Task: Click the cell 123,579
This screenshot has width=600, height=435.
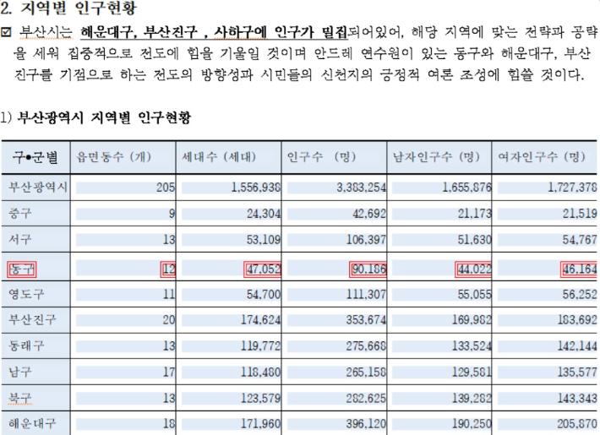Action: [260, 399]
